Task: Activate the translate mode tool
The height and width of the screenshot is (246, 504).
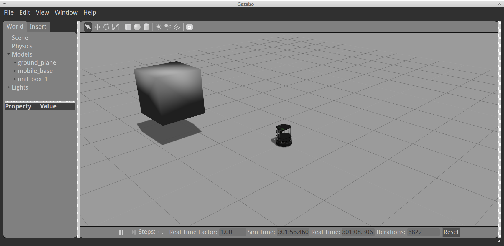Action: tap(97, 27)
